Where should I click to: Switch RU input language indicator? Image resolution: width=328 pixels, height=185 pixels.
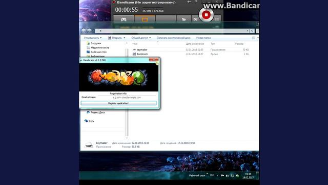coord(212,175)
